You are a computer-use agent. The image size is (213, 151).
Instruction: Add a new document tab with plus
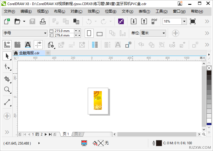pos(48,53)
